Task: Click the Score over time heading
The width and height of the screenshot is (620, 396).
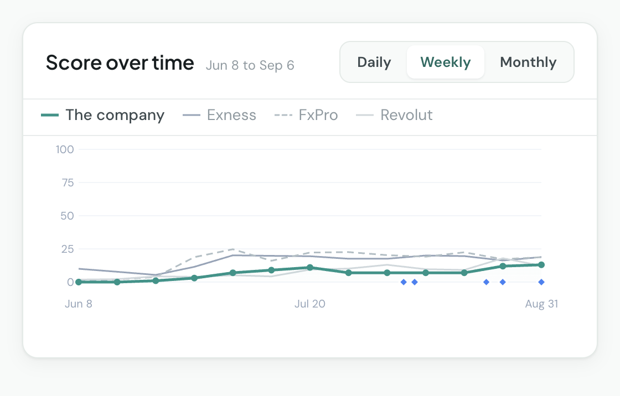Action: coord(120,63)
